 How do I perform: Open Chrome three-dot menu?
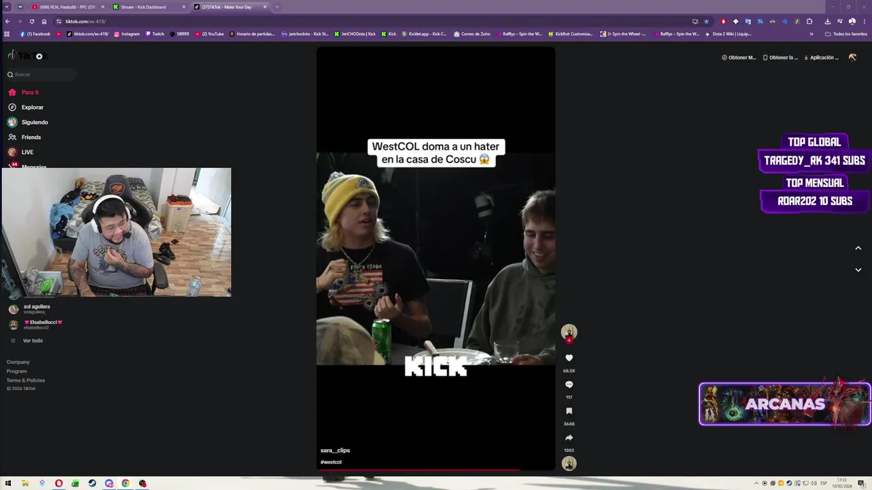click(864, 21)
